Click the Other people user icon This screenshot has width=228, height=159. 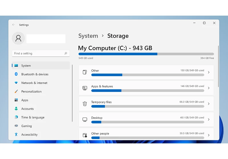(x=85, y=135)
